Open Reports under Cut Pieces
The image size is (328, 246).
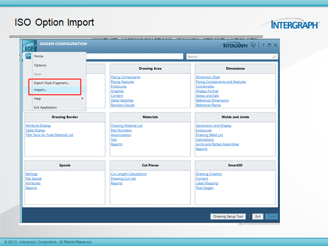coord(116,183)
